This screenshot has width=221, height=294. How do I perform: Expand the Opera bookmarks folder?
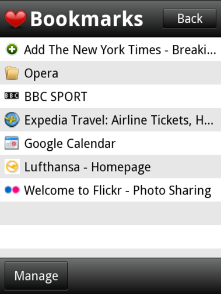coord(110,73)
